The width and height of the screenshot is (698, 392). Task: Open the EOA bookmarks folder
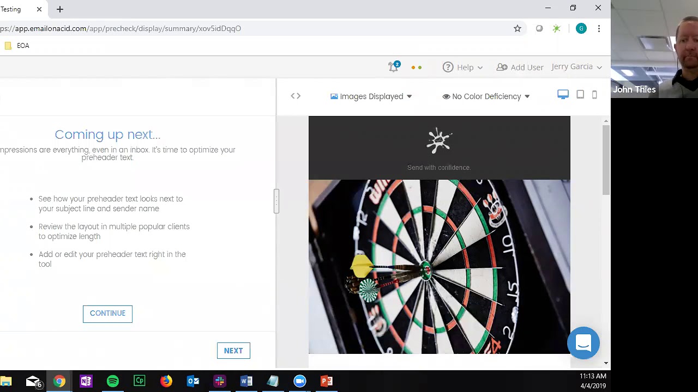[x=16, y=46]
